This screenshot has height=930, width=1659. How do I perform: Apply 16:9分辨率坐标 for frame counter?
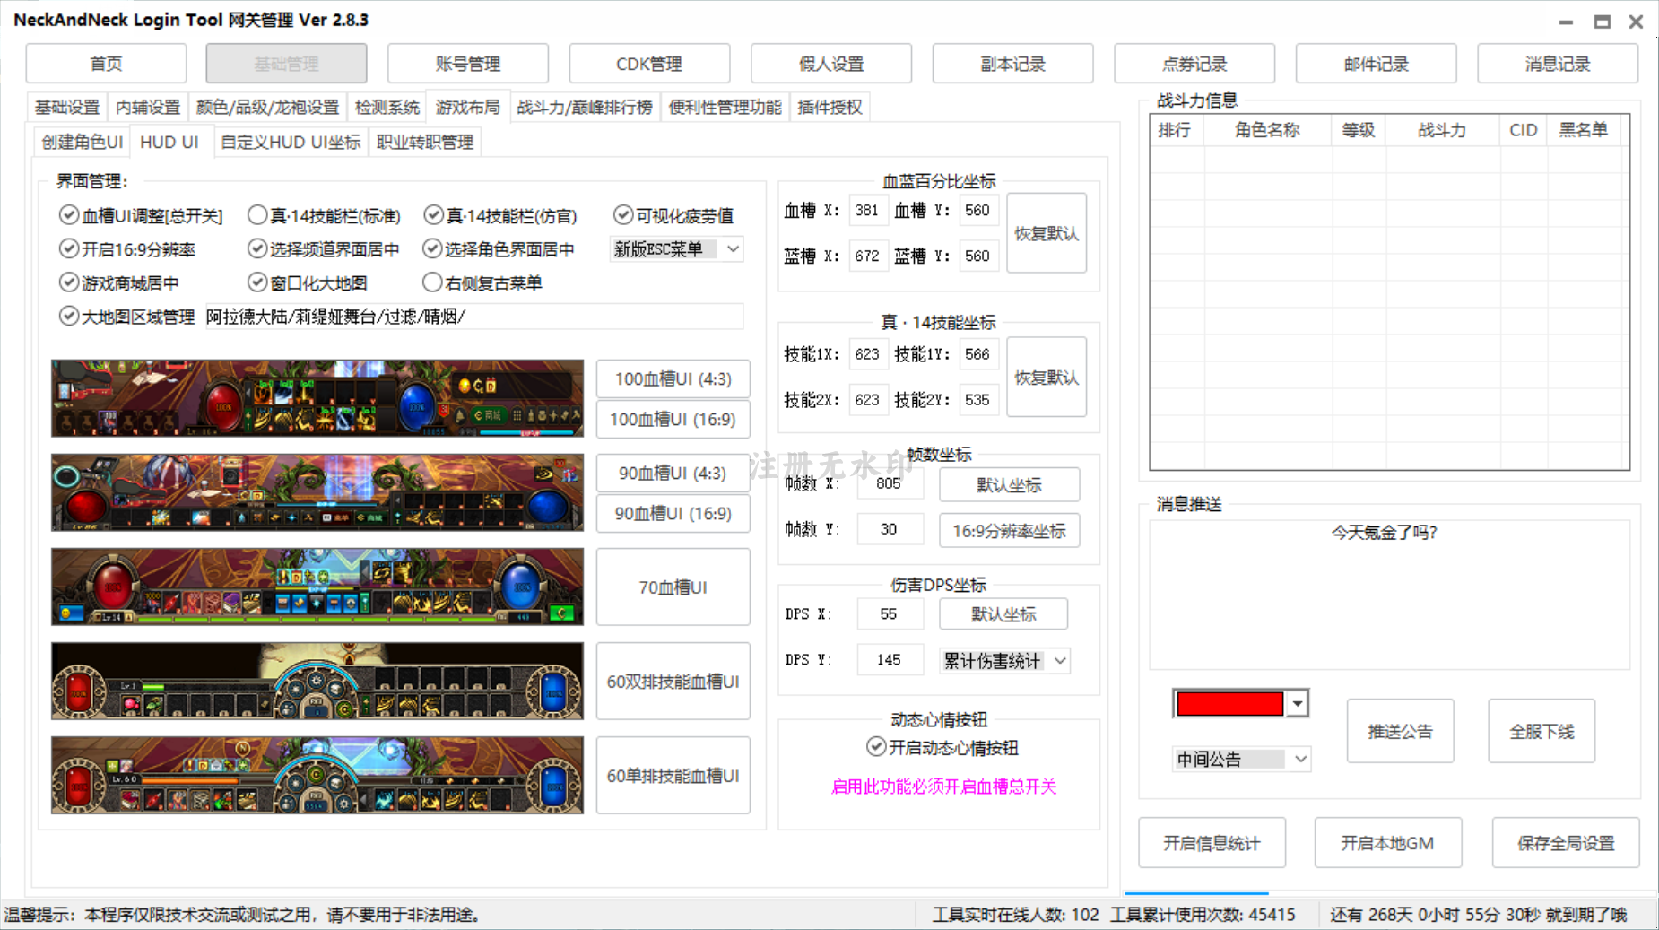(1009, 530)
